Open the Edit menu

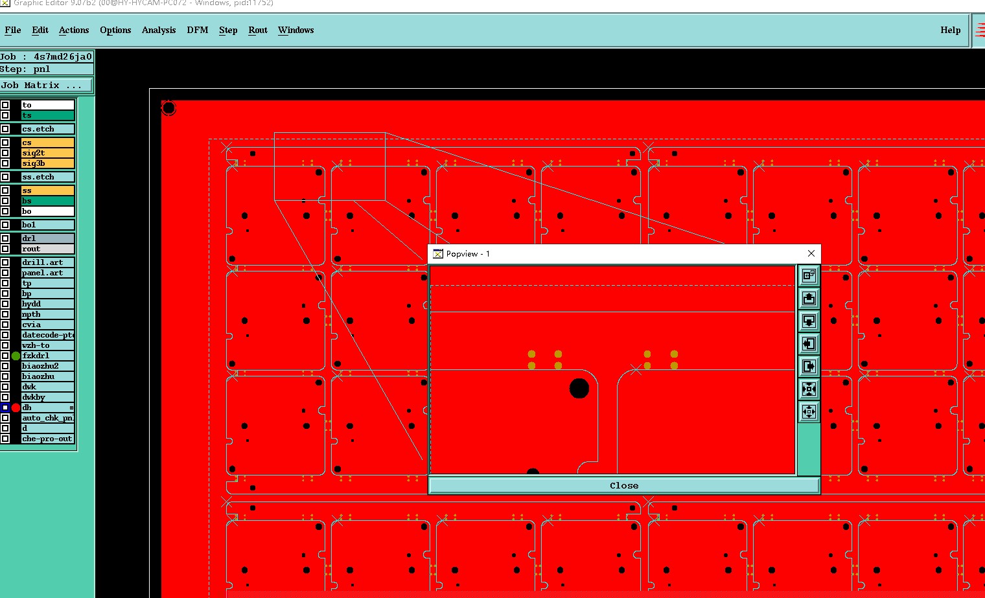40,30
